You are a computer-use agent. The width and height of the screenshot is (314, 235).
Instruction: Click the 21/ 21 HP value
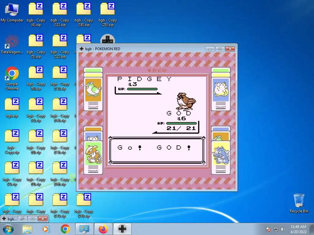(181, 128)
